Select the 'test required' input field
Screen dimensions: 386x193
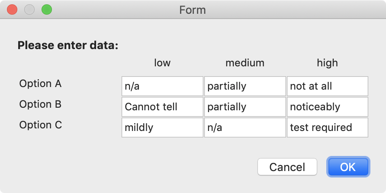click(328, 128)
